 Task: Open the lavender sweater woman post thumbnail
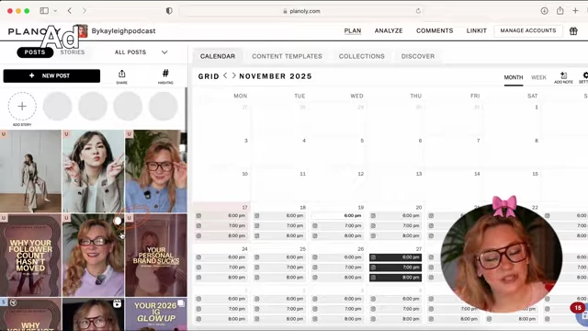[93, 256]
